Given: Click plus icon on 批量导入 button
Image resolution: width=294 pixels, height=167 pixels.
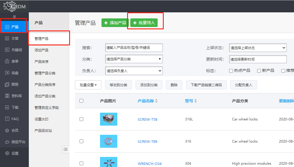Looking at the screenshot, I should point(135,23).
